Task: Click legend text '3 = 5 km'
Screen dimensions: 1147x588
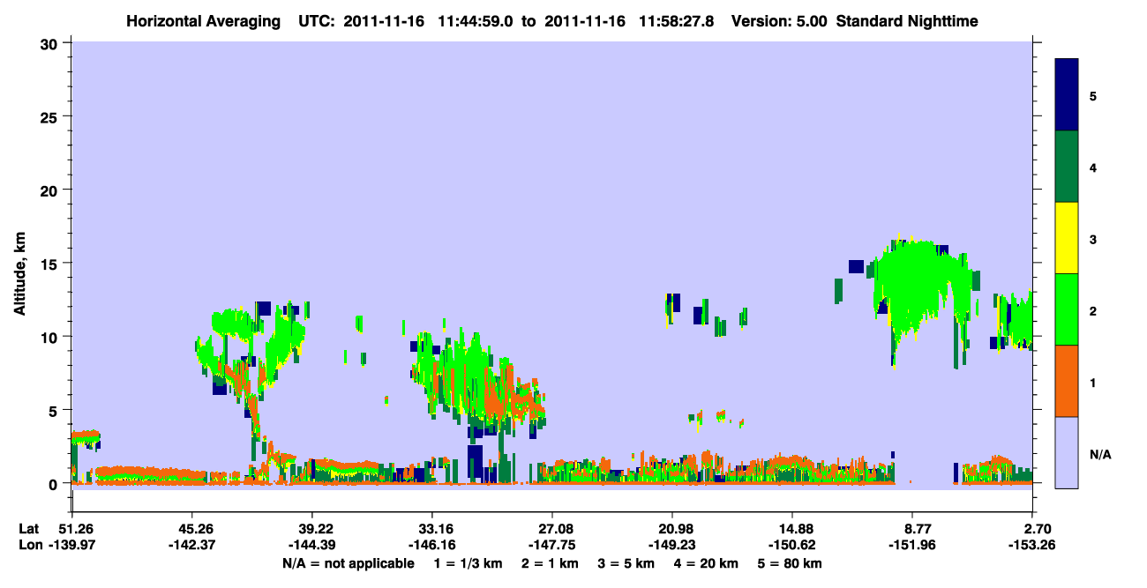Action: (627, 563)
